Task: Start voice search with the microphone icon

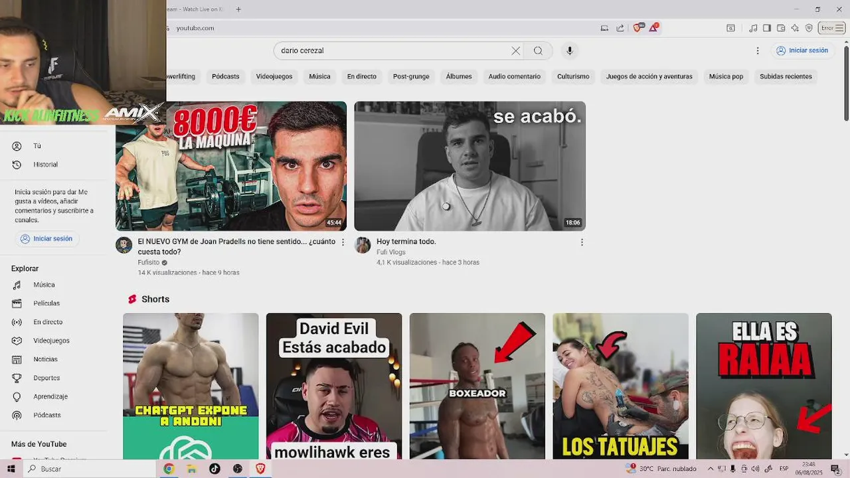Action: point(569,50)
